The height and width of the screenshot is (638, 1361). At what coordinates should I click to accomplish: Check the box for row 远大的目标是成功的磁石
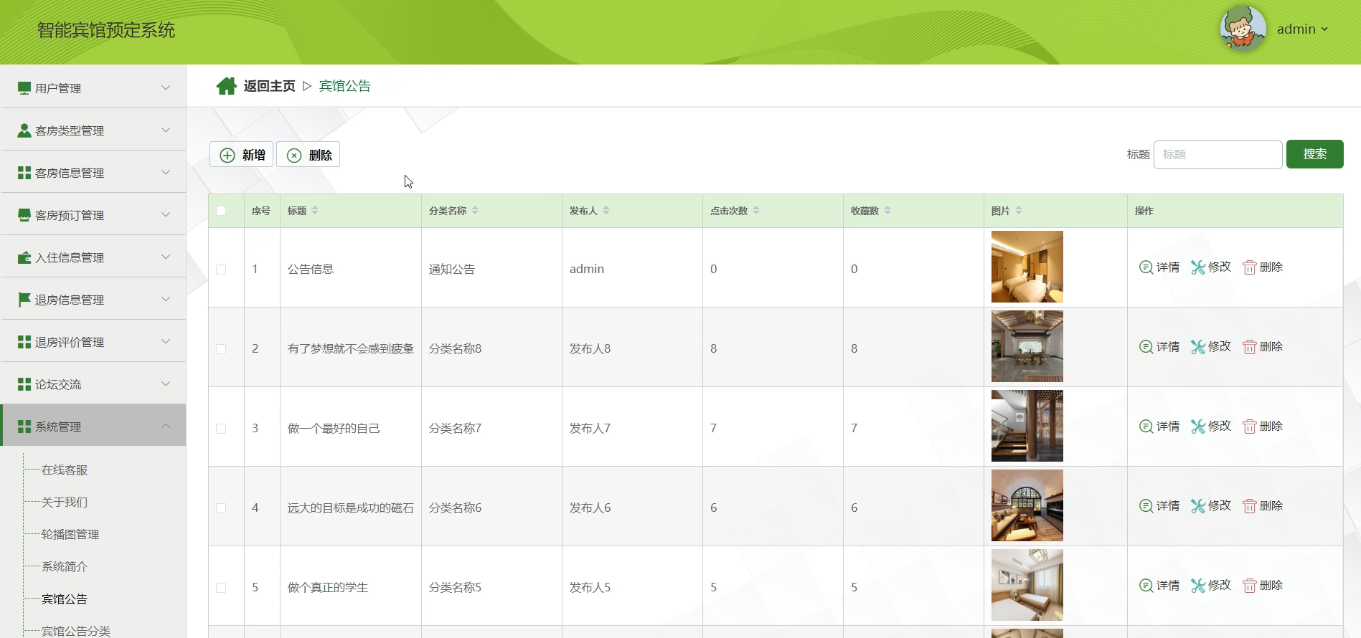[x=221, y=508]
